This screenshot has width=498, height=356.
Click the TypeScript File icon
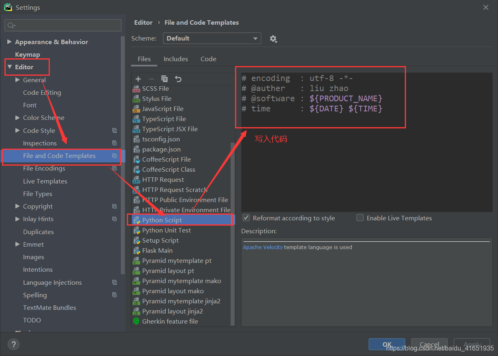tap(137, 119)
